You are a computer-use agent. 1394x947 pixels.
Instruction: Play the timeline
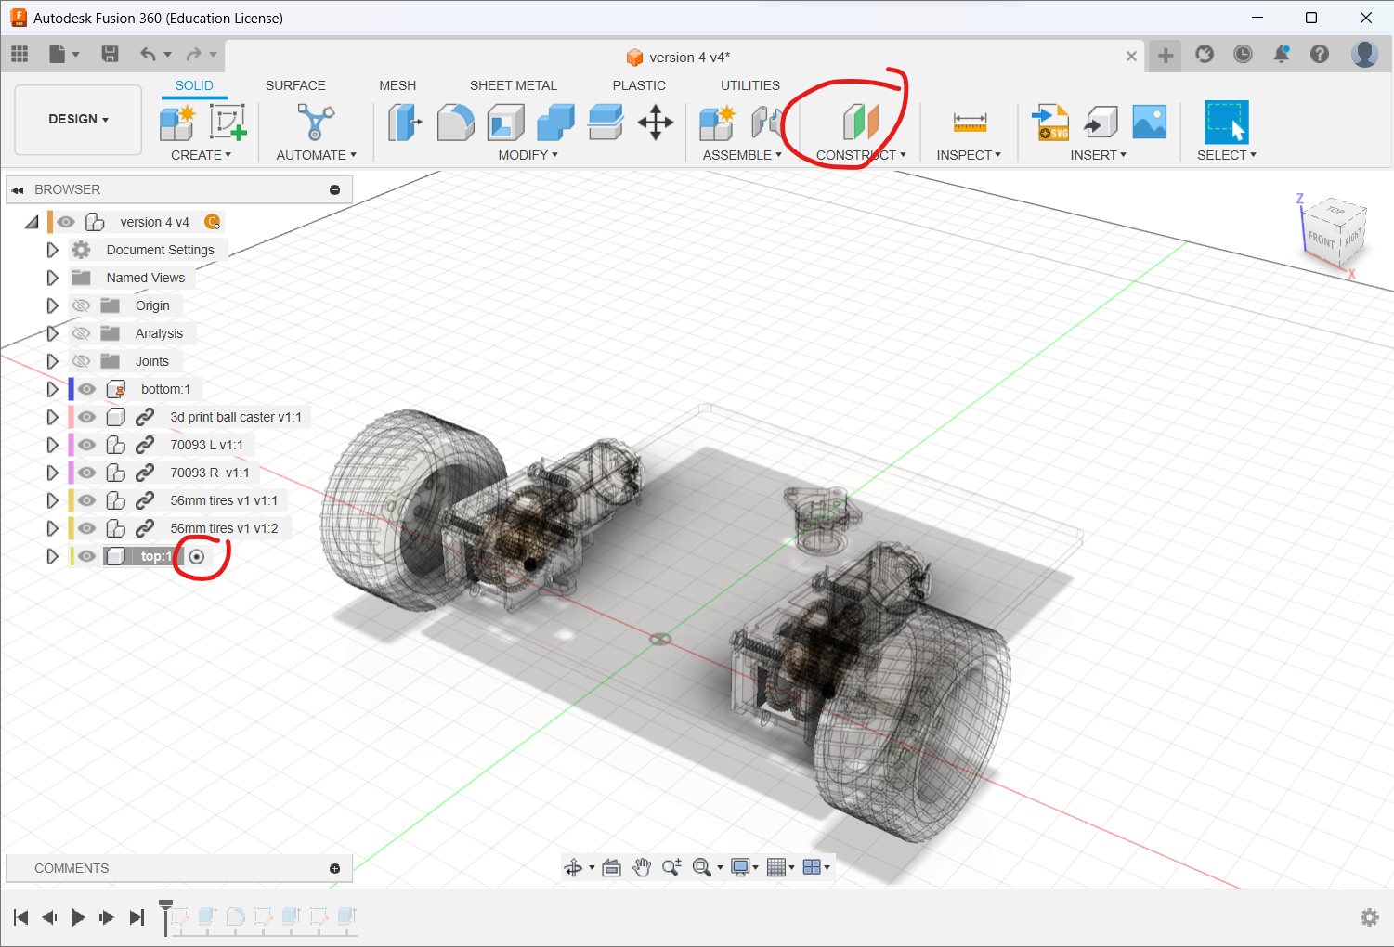coord(78,917)
